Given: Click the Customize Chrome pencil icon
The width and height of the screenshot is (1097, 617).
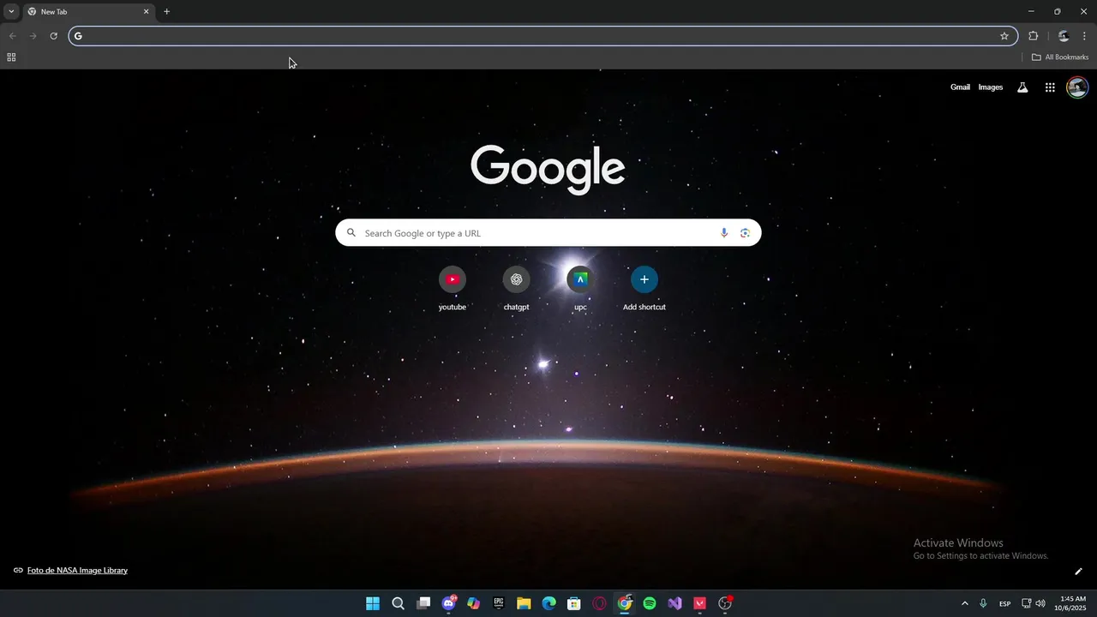Looking at the screenshot, I should [1079, 572].
